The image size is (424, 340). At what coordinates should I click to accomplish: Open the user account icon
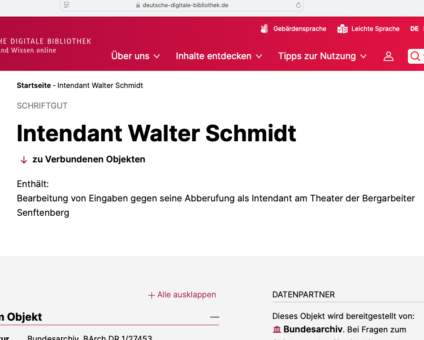point(389,56)
